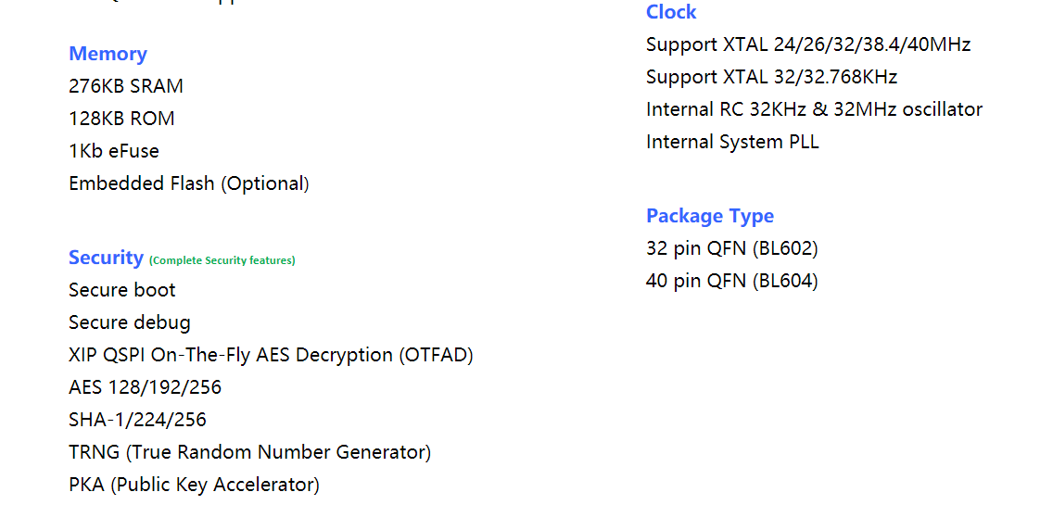This screenshot has height=530, width=1040.
Task: Click the Secure debug text
Action: pos(130,322)
